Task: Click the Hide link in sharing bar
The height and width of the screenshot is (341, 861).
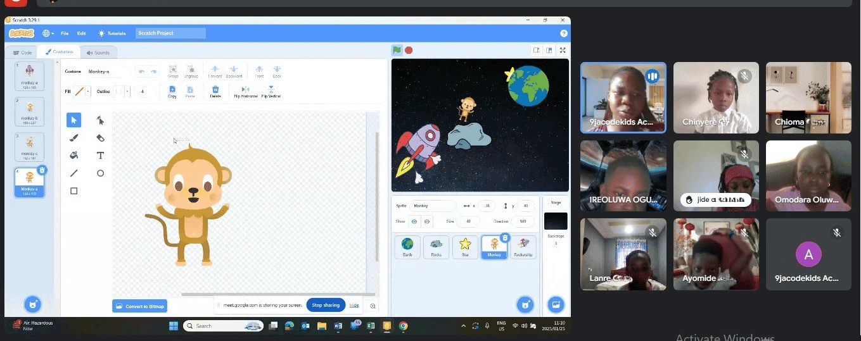Action: tap(354, 305)
